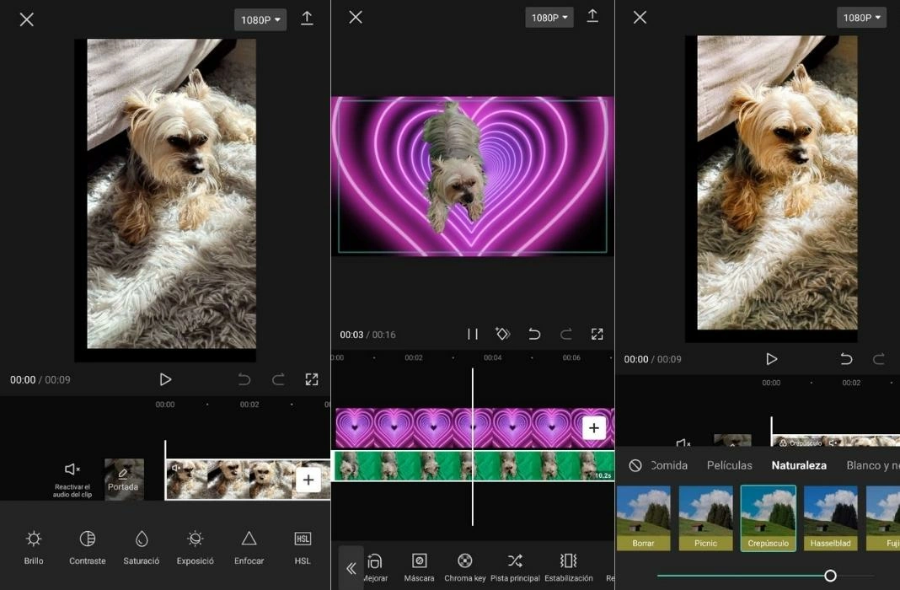900x590 pixels.
Task: Open the Máscara mask tool
Action: tap(419, 566)
